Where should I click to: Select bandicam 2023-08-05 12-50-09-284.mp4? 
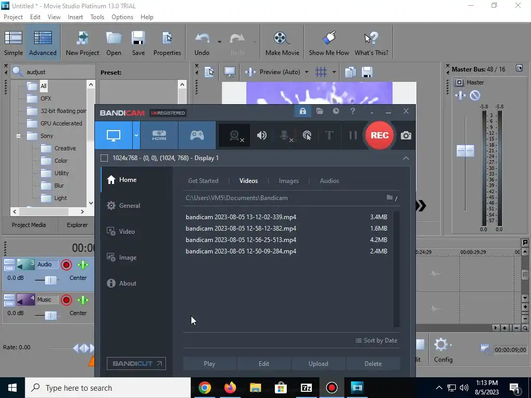(286, 251)
